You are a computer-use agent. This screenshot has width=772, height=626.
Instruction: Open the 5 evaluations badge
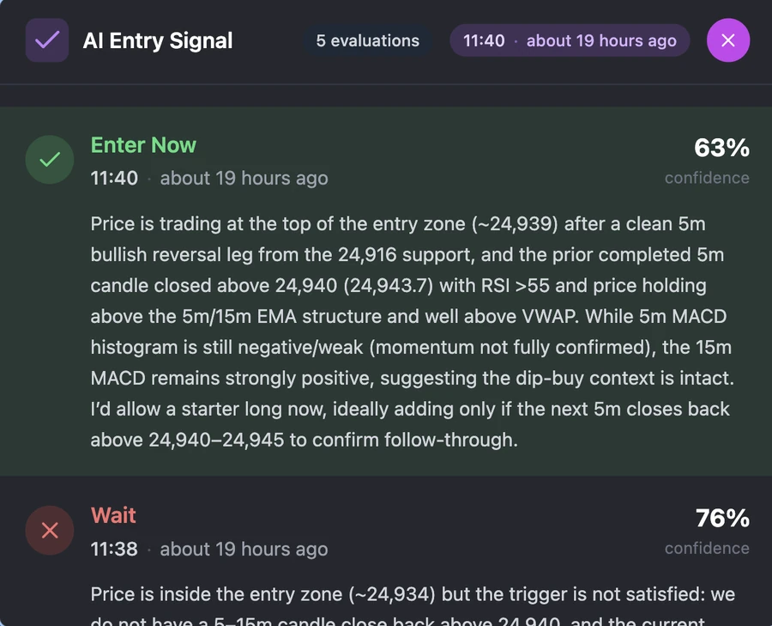click(368, 40)
